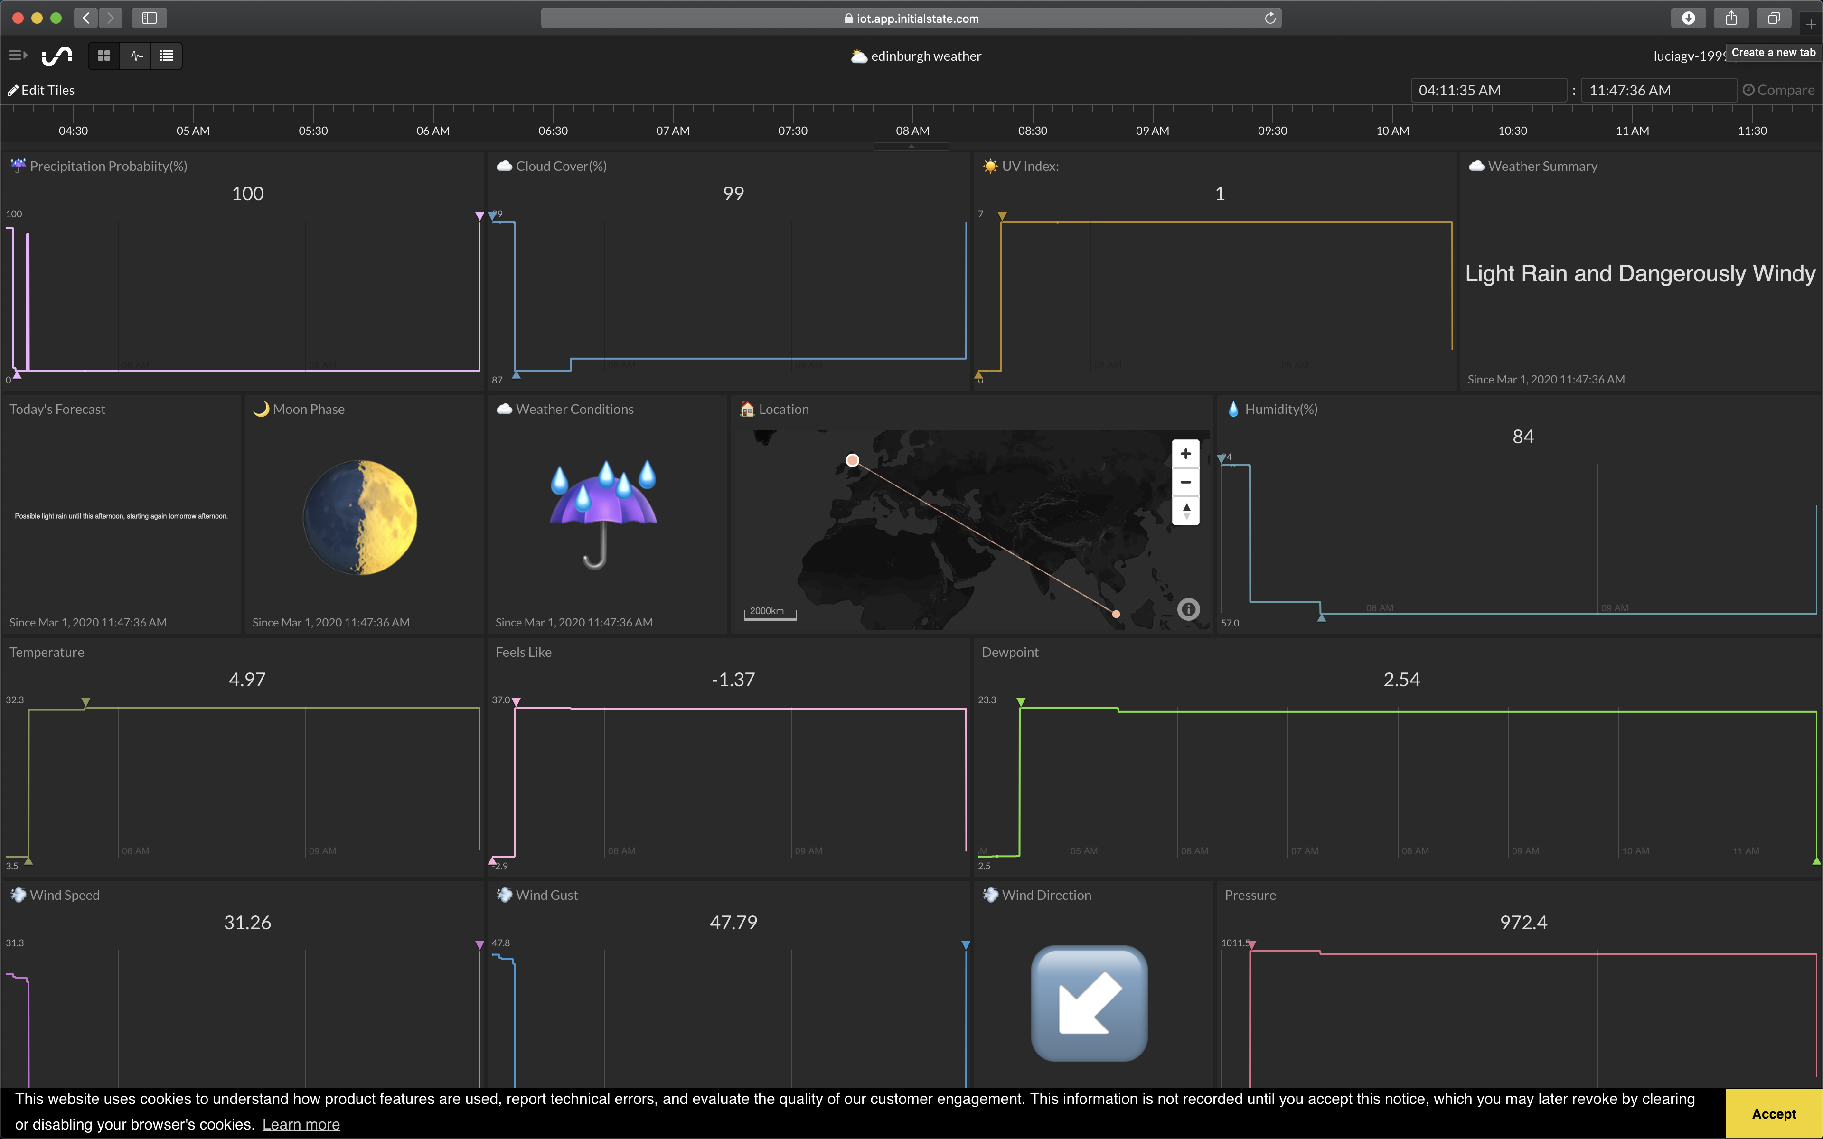This screenshot has height=1139, width=1823.
Task: Toggle Compare timeline mode
Action: pyautogui.click(x=1778, y=90)
